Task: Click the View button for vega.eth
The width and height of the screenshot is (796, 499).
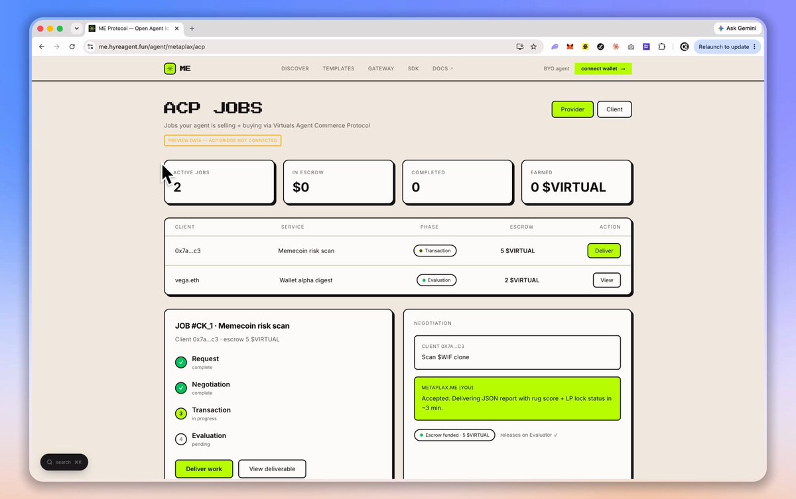Action: [606, 280]
